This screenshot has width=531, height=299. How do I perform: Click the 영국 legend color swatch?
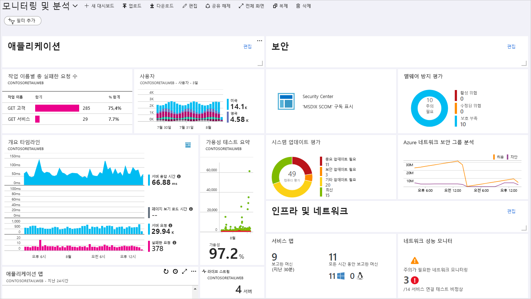point(228,117)
